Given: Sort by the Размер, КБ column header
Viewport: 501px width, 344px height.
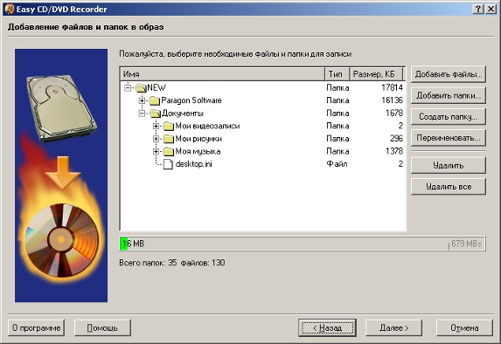Looking at the screenshot, I should point(376,74).
